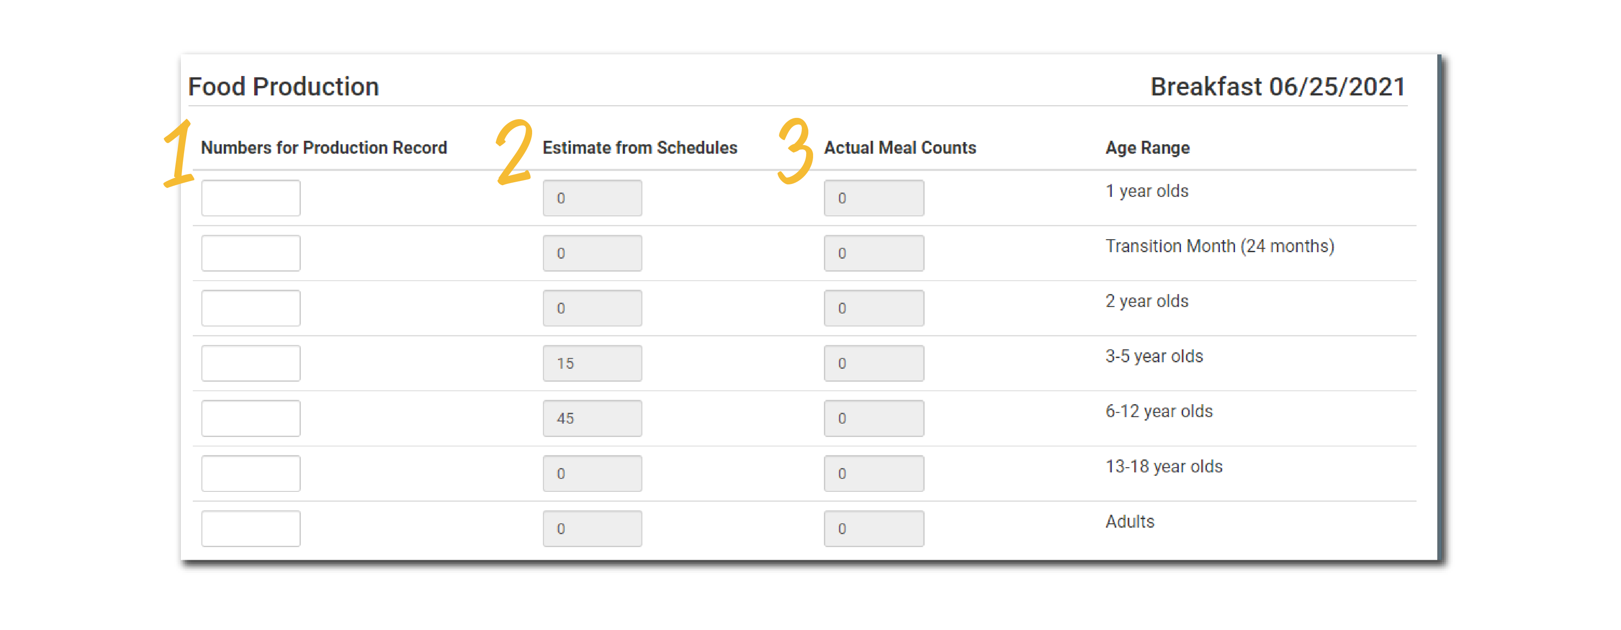The height and width of the screenshot is (630, 1621).
Task: Click actual meal count for 3-5 year olds
Action: pyautogui.click(x=874, y=364)
